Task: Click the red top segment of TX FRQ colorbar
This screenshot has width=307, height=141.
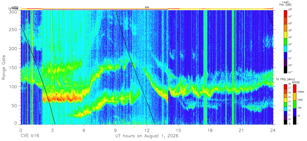Action: pyautogui.click(x=285, y=87)
